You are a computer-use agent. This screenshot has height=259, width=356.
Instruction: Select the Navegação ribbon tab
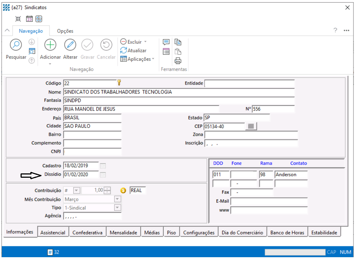31,31
